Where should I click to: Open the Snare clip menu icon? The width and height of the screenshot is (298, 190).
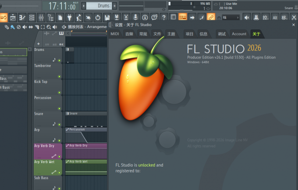[67, 114]
